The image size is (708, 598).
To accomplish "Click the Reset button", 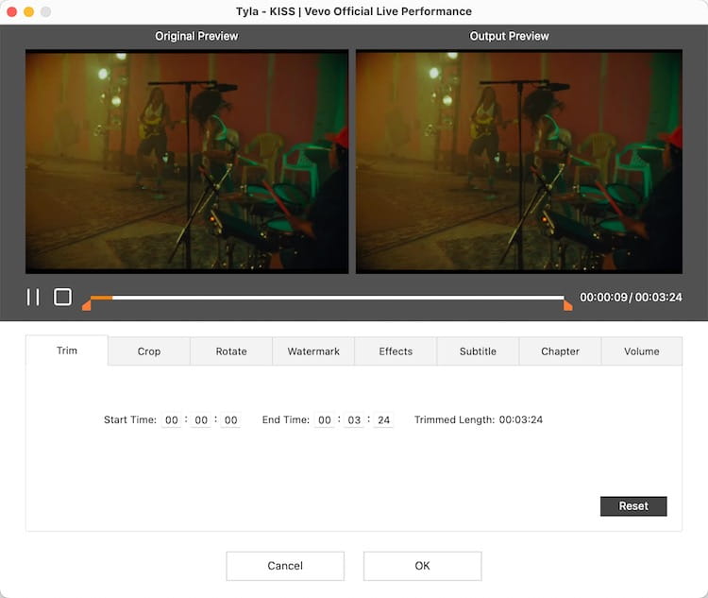I will pos(633,505).
